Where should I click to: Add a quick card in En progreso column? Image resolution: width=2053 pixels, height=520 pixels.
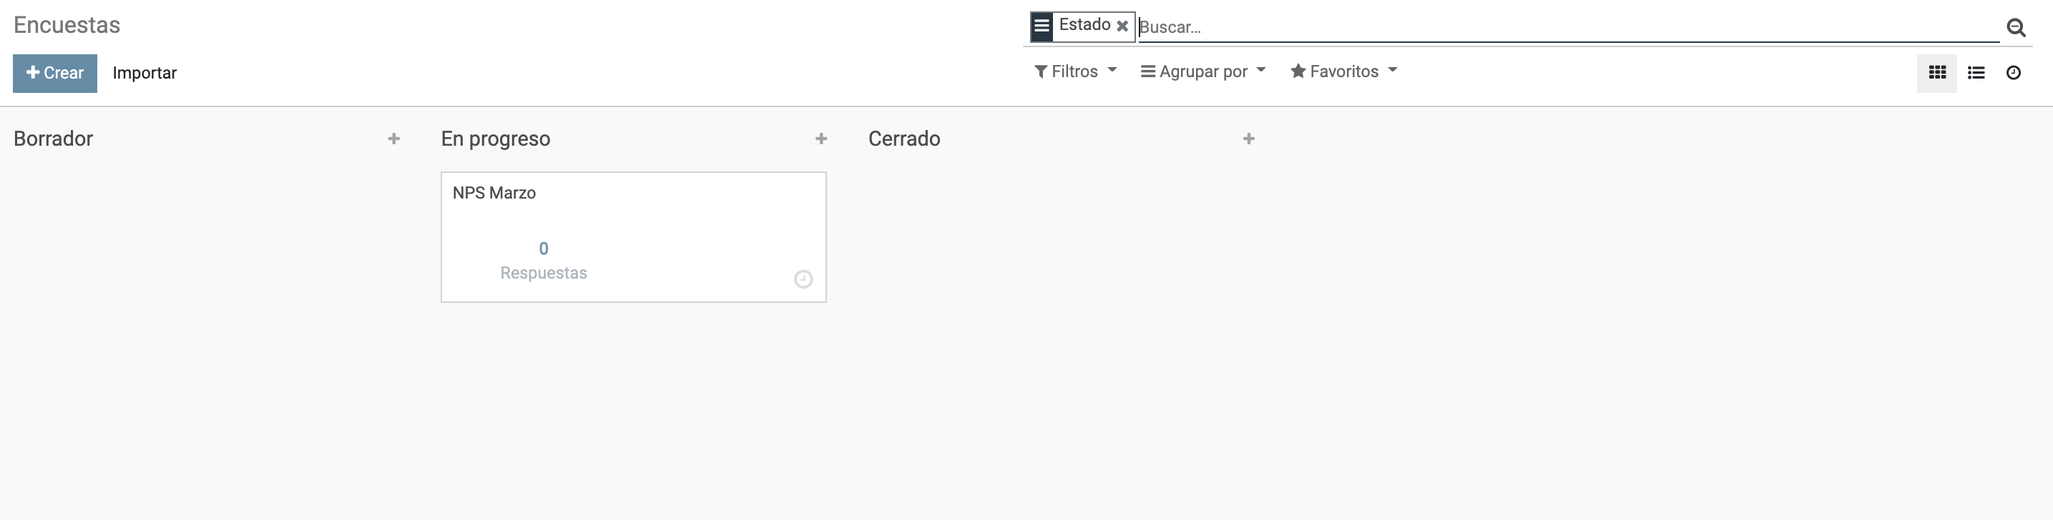(x=821, y=139)
